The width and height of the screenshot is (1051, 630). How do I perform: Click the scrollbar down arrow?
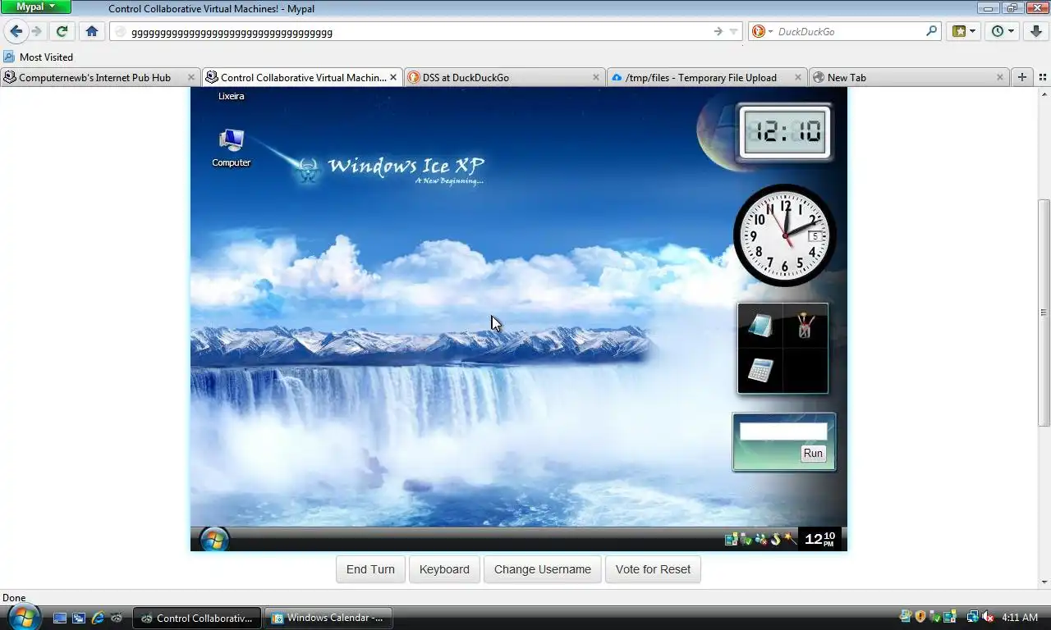[x=1044, y=582]
